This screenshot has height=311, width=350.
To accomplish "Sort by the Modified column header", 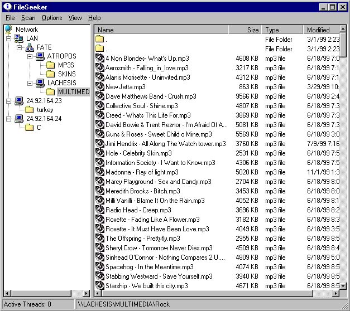I will pos(321,30).
